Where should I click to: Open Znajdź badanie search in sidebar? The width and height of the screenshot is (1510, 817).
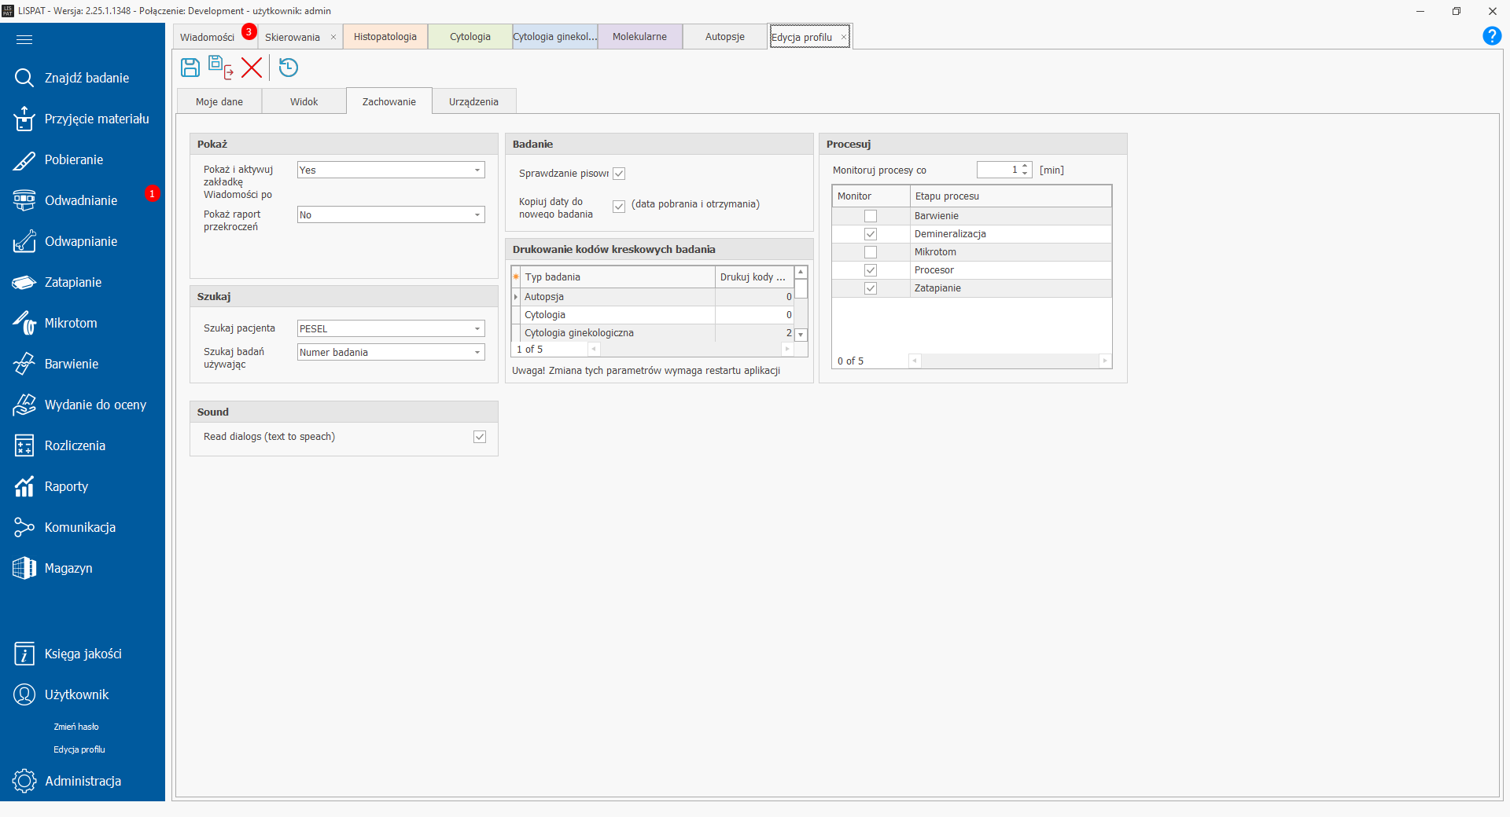click(87, 78)
